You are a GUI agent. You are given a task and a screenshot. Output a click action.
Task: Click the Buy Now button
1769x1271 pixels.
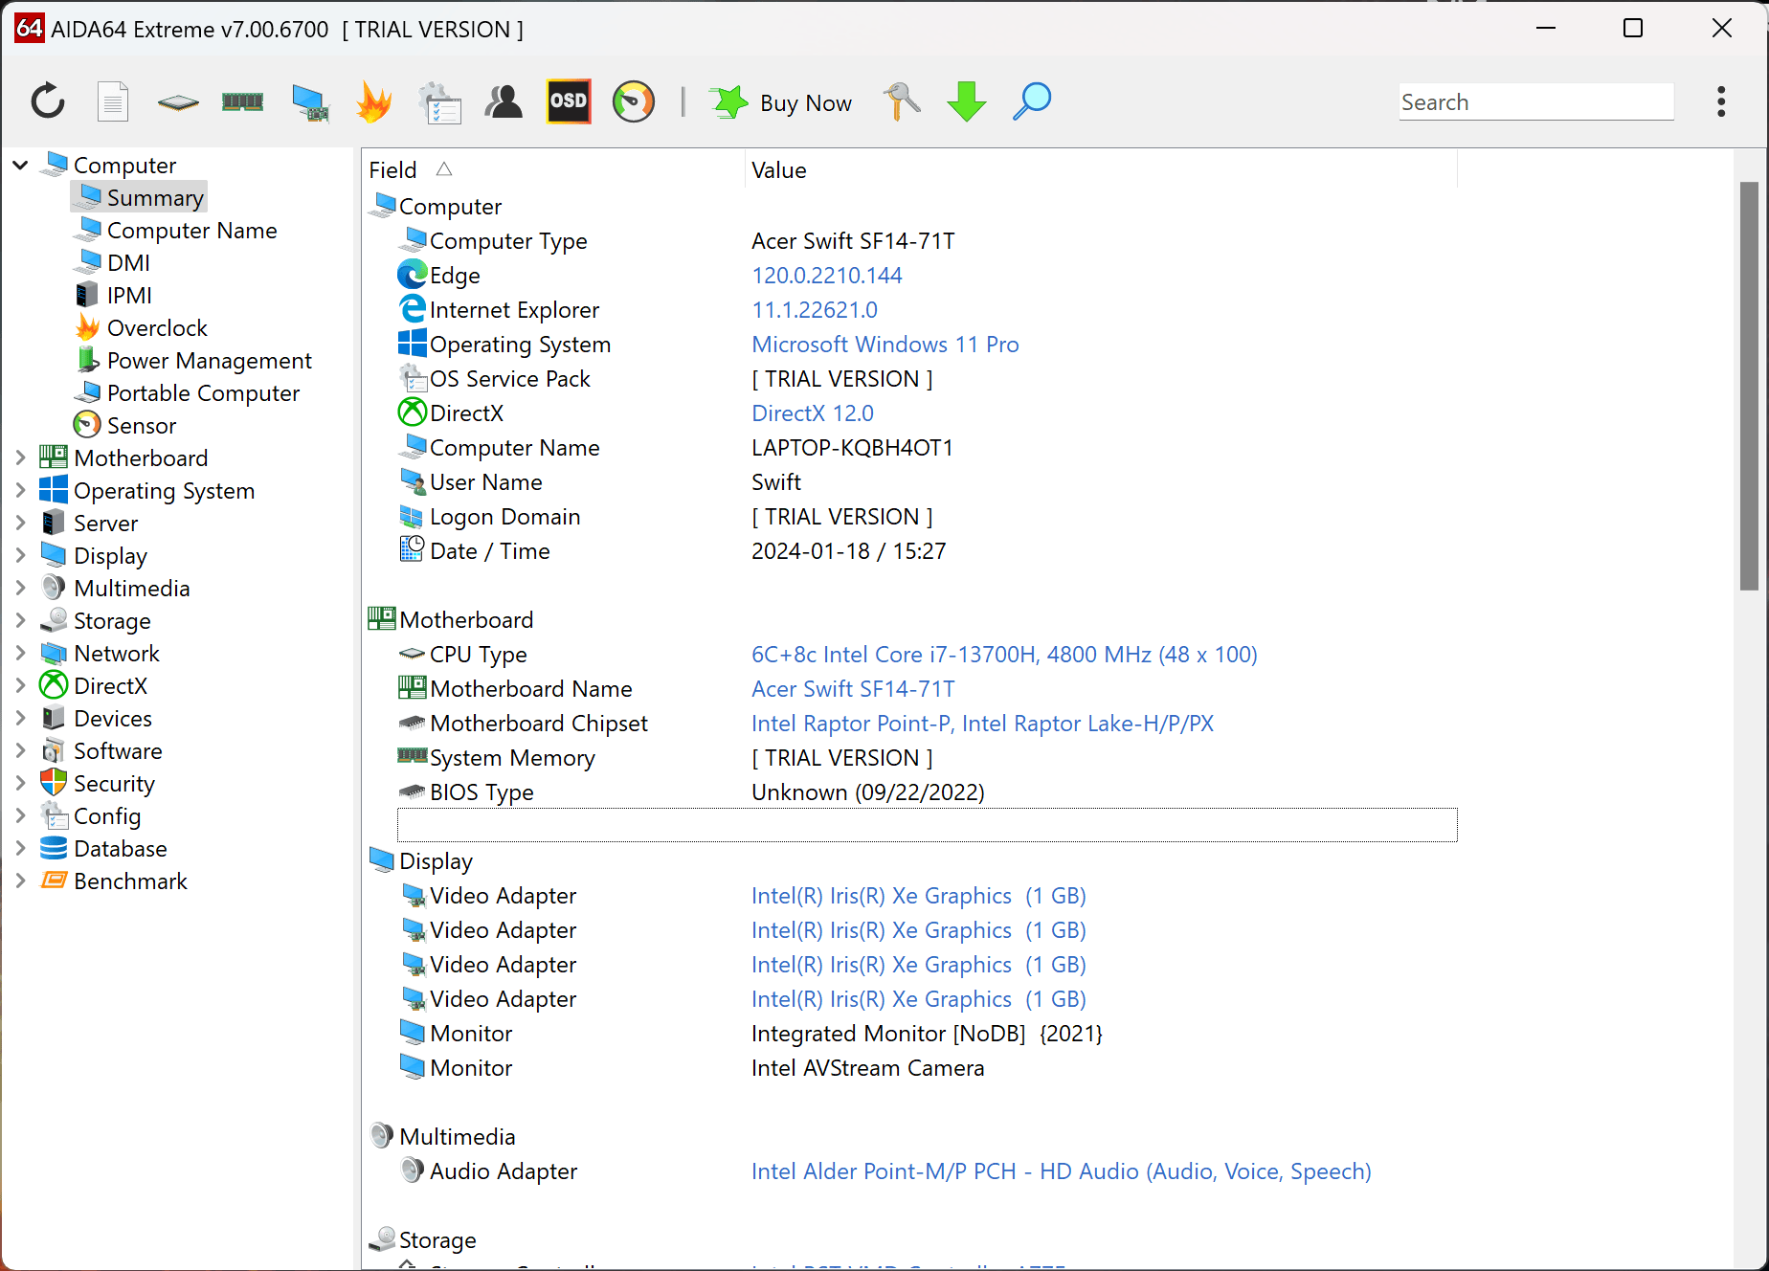tap(781, 102)
